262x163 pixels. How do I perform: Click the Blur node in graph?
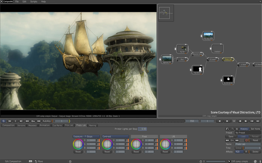point(182,59)
